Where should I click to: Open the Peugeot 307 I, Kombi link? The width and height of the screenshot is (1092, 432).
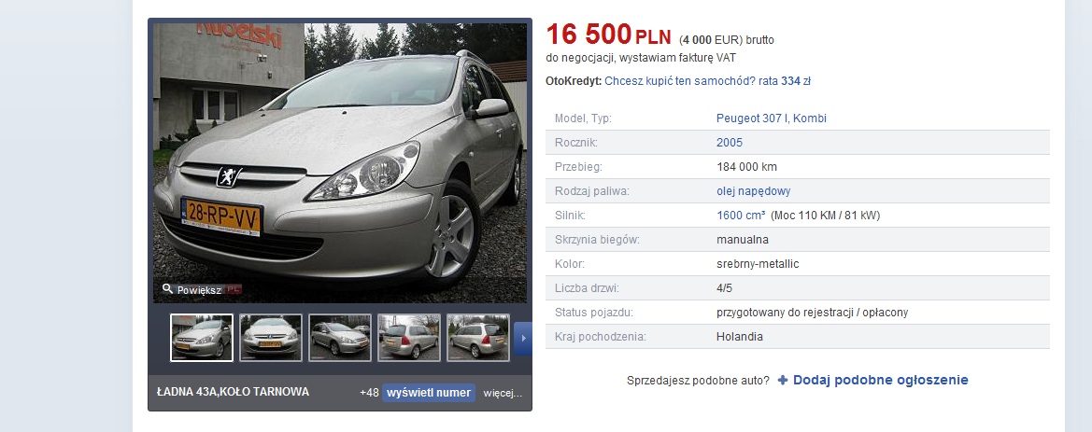(771, 118)
